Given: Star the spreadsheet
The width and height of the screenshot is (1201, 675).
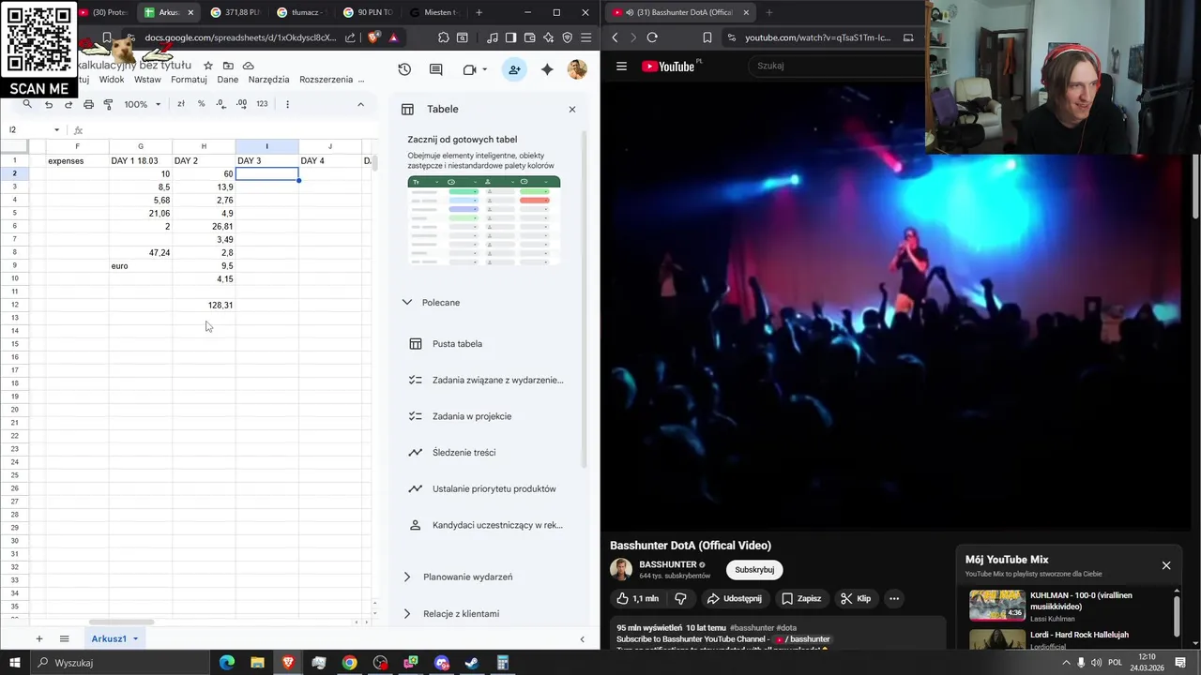Looking at the screenshot, I should tap(208, 66).
